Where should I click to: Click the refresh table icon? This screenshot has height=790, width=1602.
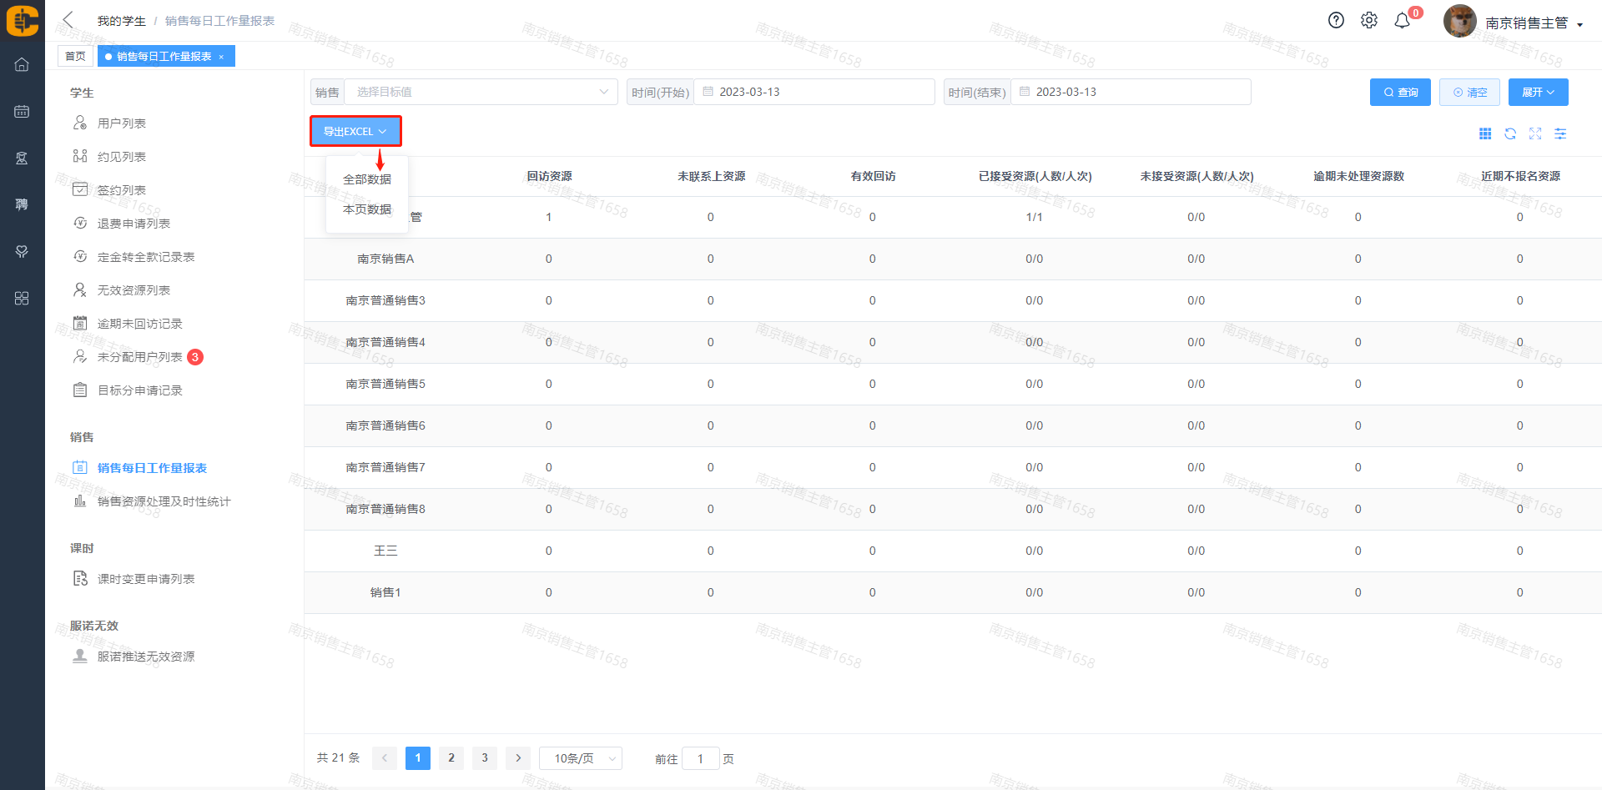click(x=1510, y=133)
